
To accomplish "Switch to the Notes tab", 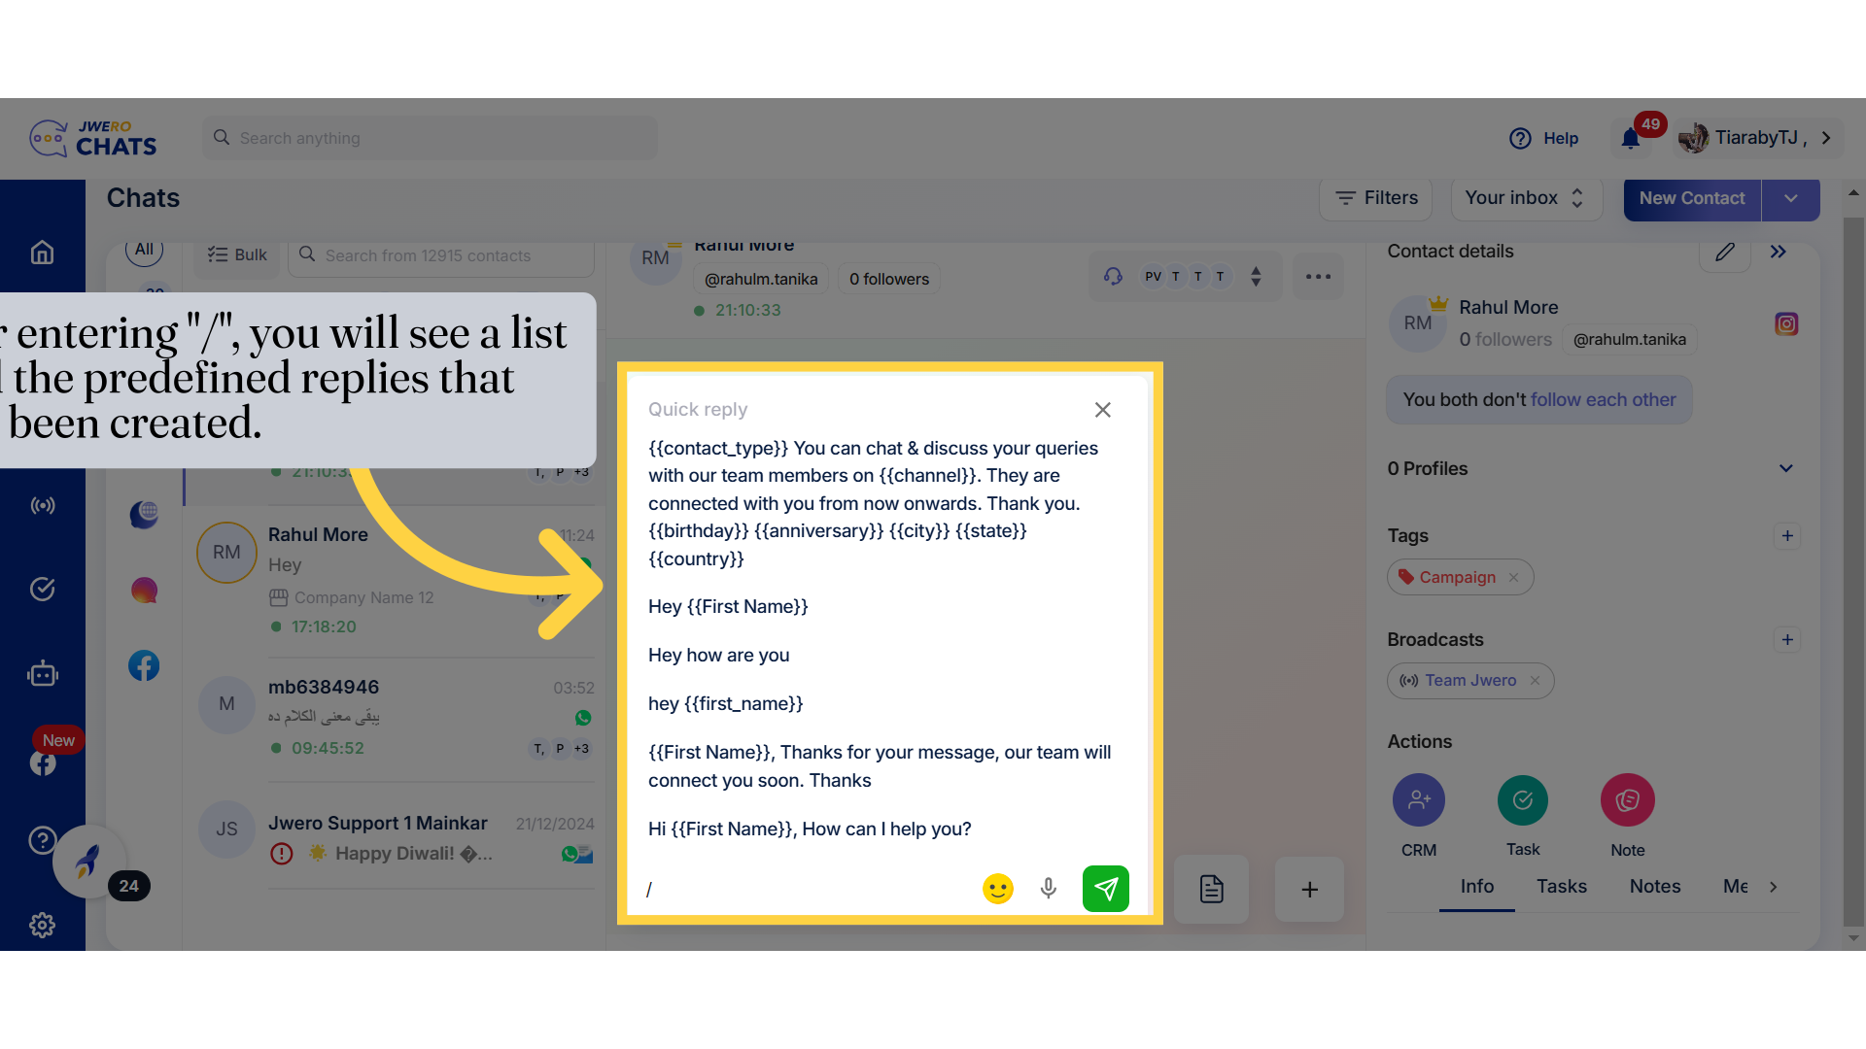I will point(1654,886).
